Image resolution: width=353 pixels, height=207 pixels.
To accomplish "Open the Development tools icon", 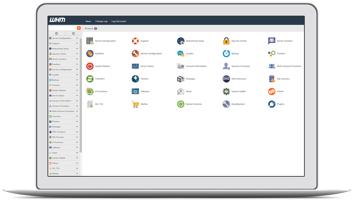I will point(226,104).
